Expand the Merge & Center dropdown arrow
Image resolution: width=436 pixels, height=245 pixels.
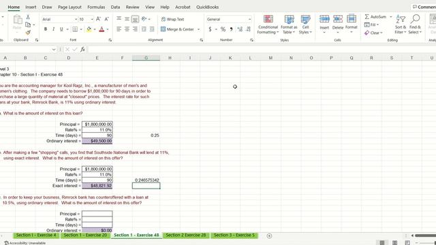point(198,29)
